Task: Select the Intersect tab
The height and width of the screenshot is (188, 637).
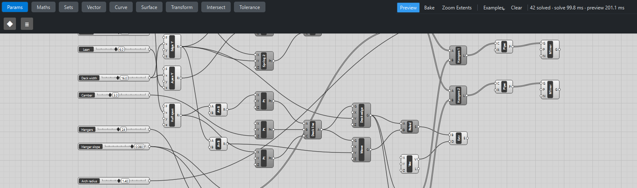Action: click(216, 7)
